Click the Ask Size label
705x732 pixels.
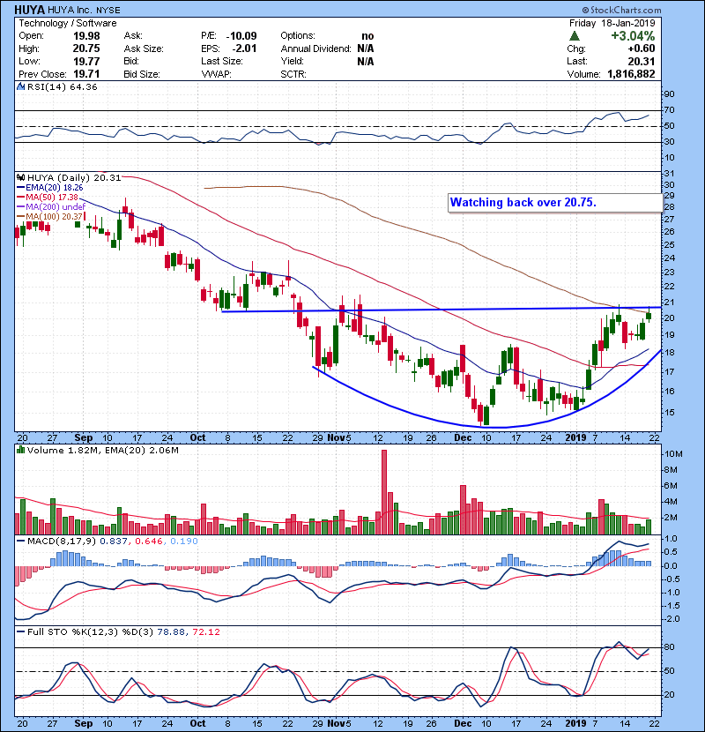[x=144, y=49]
